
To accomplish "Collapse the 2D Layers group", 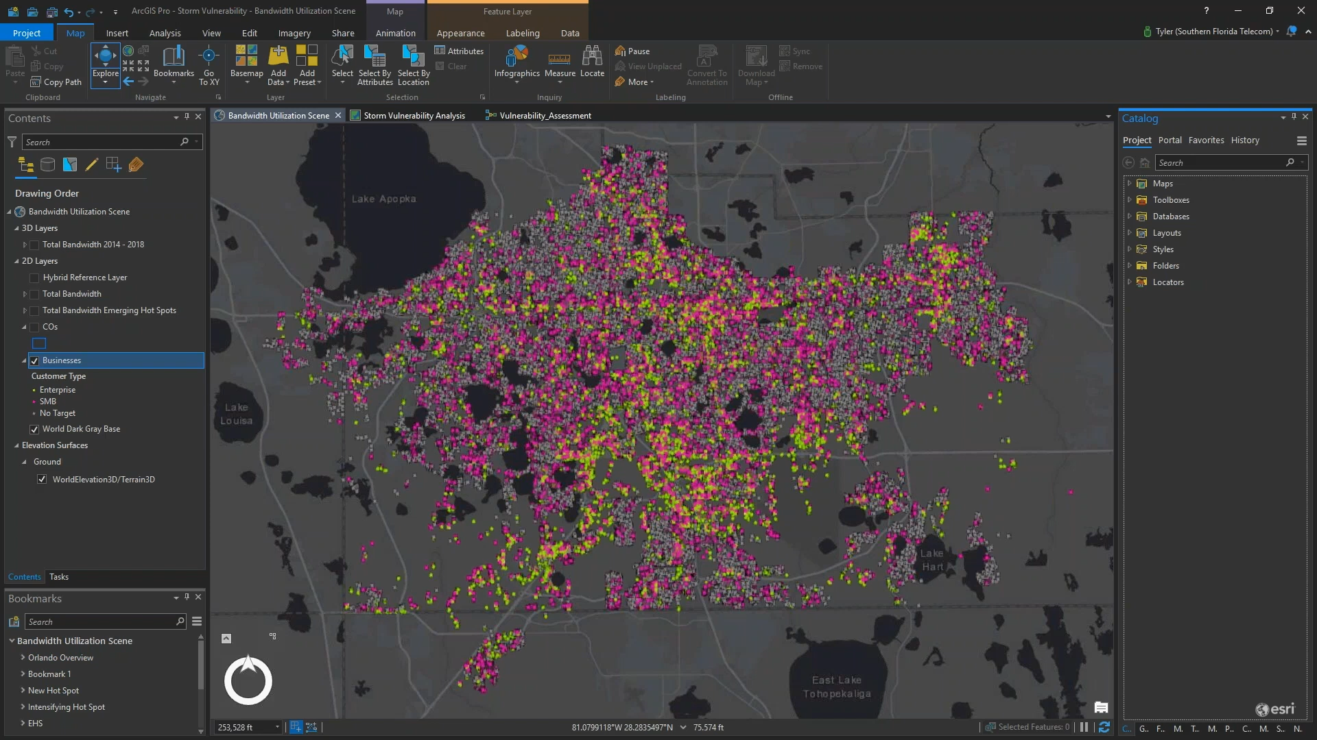I will (16, 261).
